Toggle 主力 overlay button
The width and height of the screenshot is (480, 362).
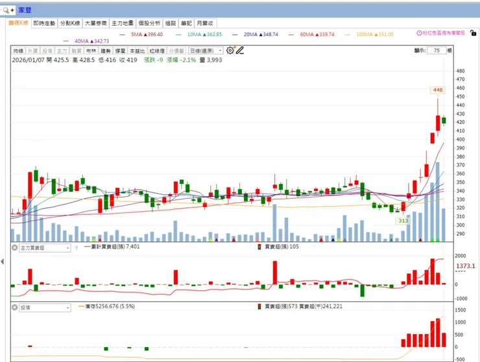[x=62, y=51]
